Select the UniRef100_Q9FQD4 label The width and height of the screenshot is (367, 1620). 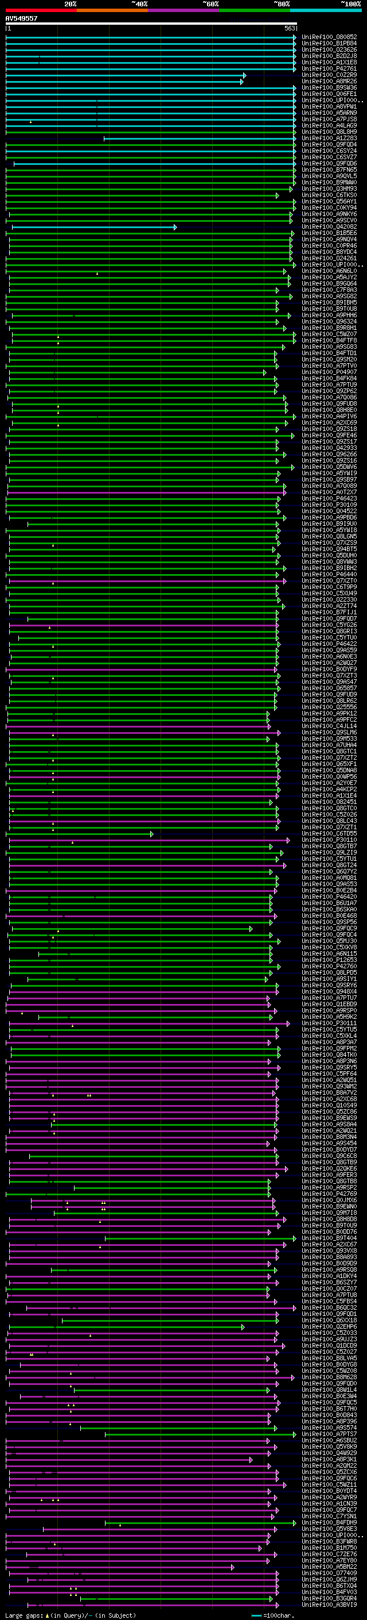pyautogui.click(x=329, y=145)
